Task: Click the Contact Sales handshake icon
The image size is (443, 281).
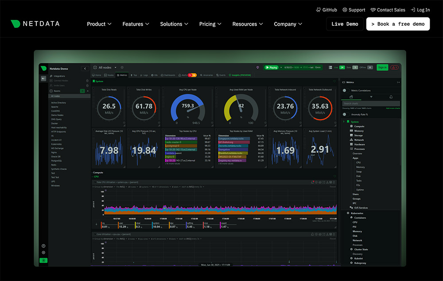Action: coord(373,10)
